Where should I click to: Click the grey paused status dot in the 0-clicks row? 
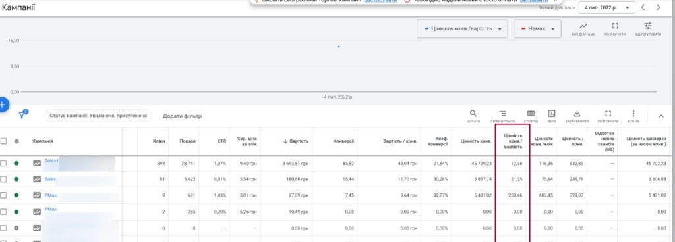tap(16, 228)
